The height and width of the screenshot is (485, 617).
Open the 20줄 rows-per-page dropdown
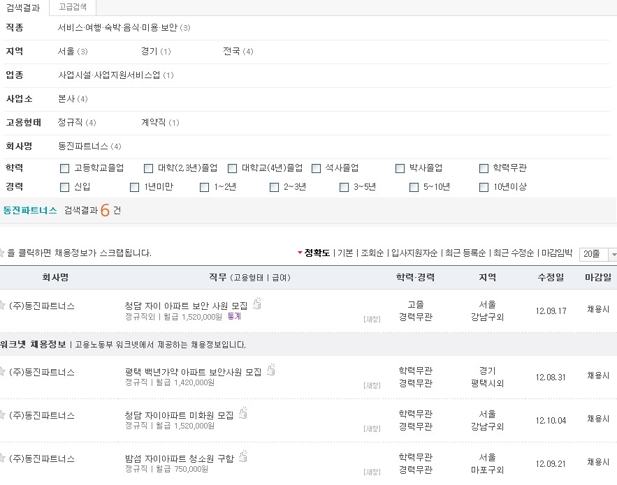597,254
